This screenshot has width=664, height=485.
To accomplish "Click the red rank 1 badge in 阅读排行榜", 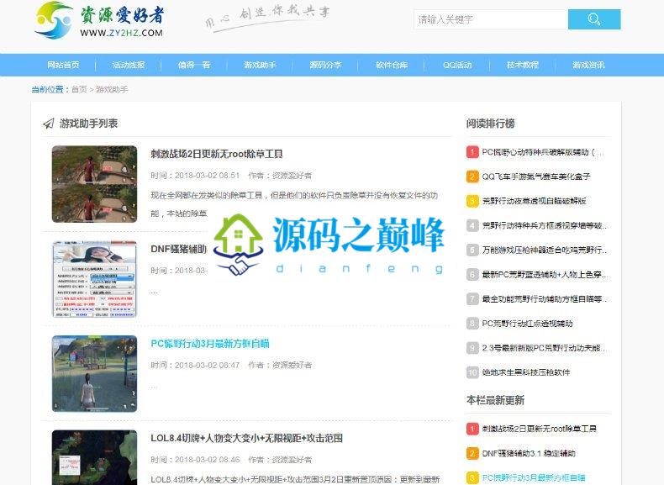I will coord(472,152).
